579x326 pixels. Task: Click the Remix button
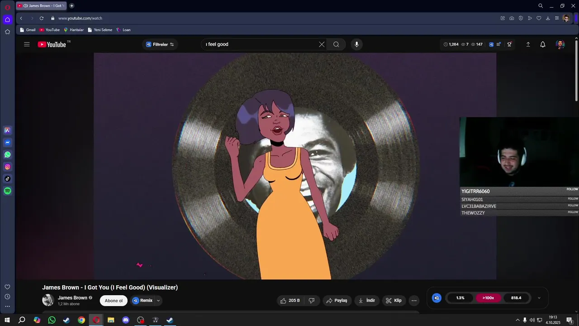click(142, 301)
